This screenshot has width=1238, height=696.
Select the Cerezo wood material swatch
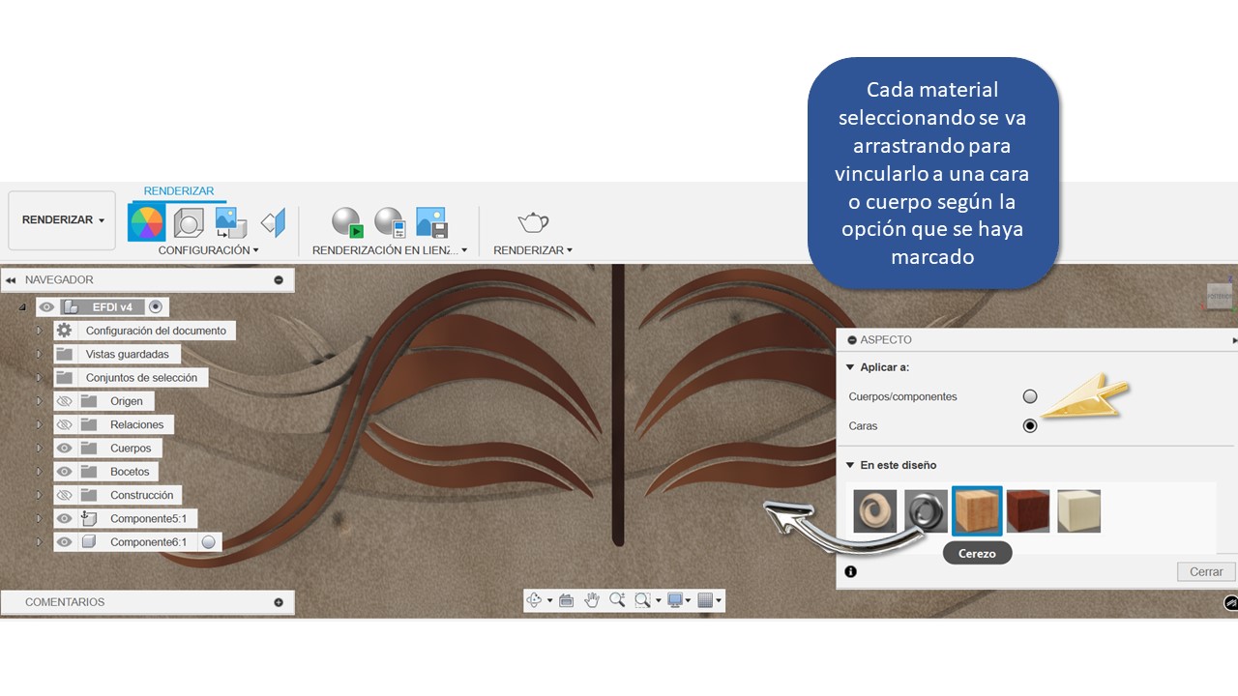coord(977,511)
